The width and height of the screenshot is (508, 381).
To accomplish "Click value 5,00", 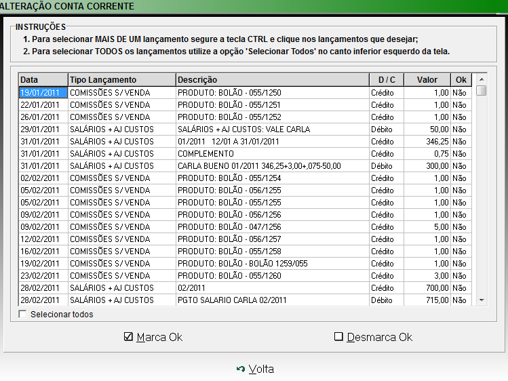I will [427, 227].
